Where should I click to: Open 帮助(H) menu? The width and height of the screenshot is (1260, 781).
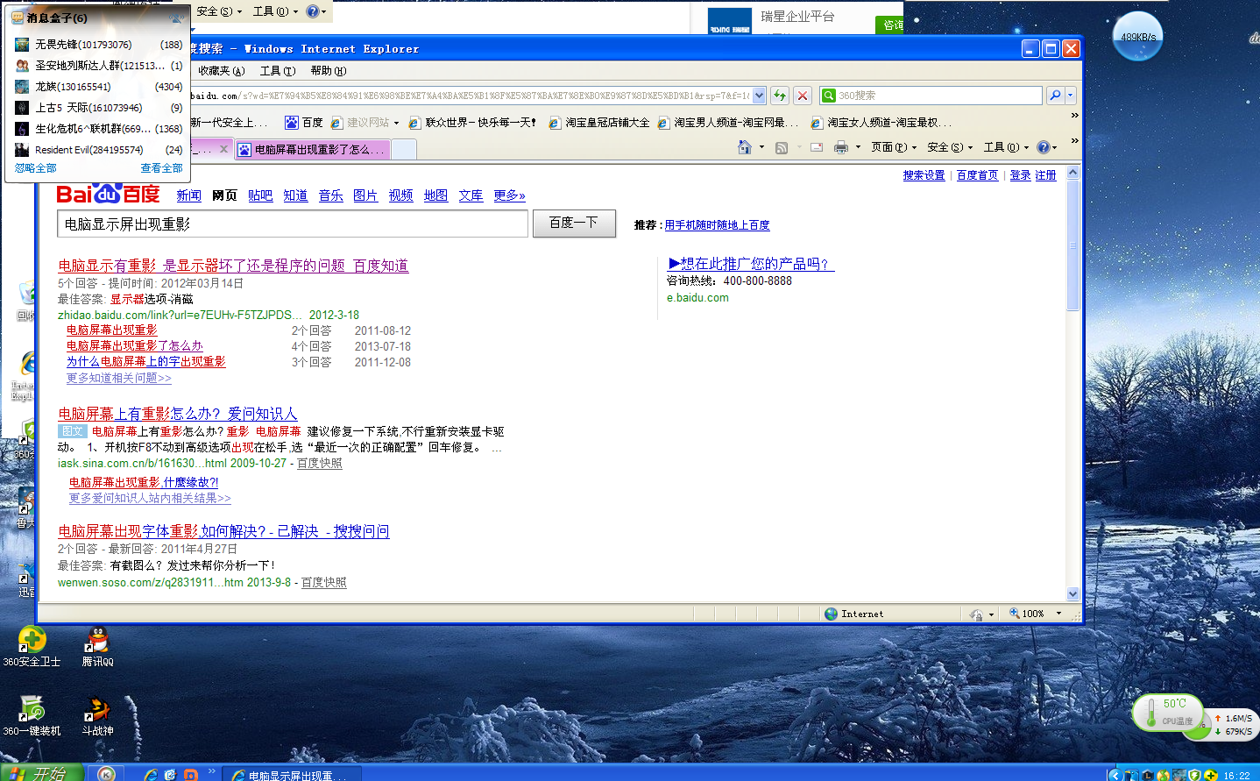point(328,71)
